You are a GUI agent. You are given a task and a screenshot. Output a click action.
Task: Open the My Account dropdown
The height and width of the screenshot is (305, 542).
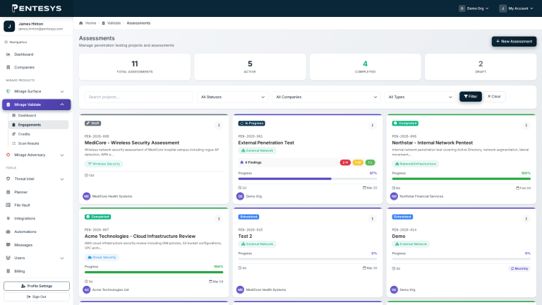click(x=516, y=8)
